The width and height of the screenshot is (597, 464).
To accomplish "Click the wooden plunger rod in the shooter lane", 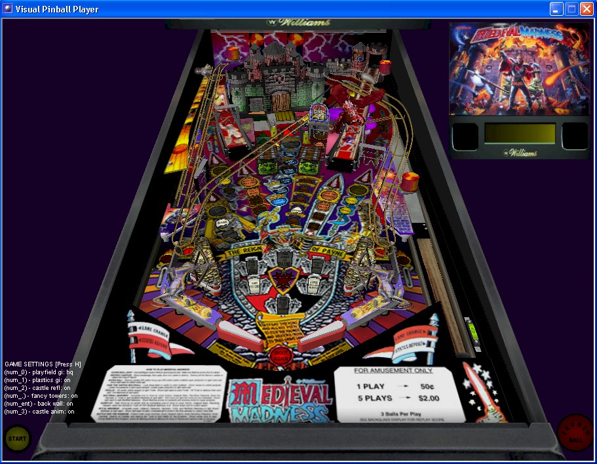I will pos(442,295).
